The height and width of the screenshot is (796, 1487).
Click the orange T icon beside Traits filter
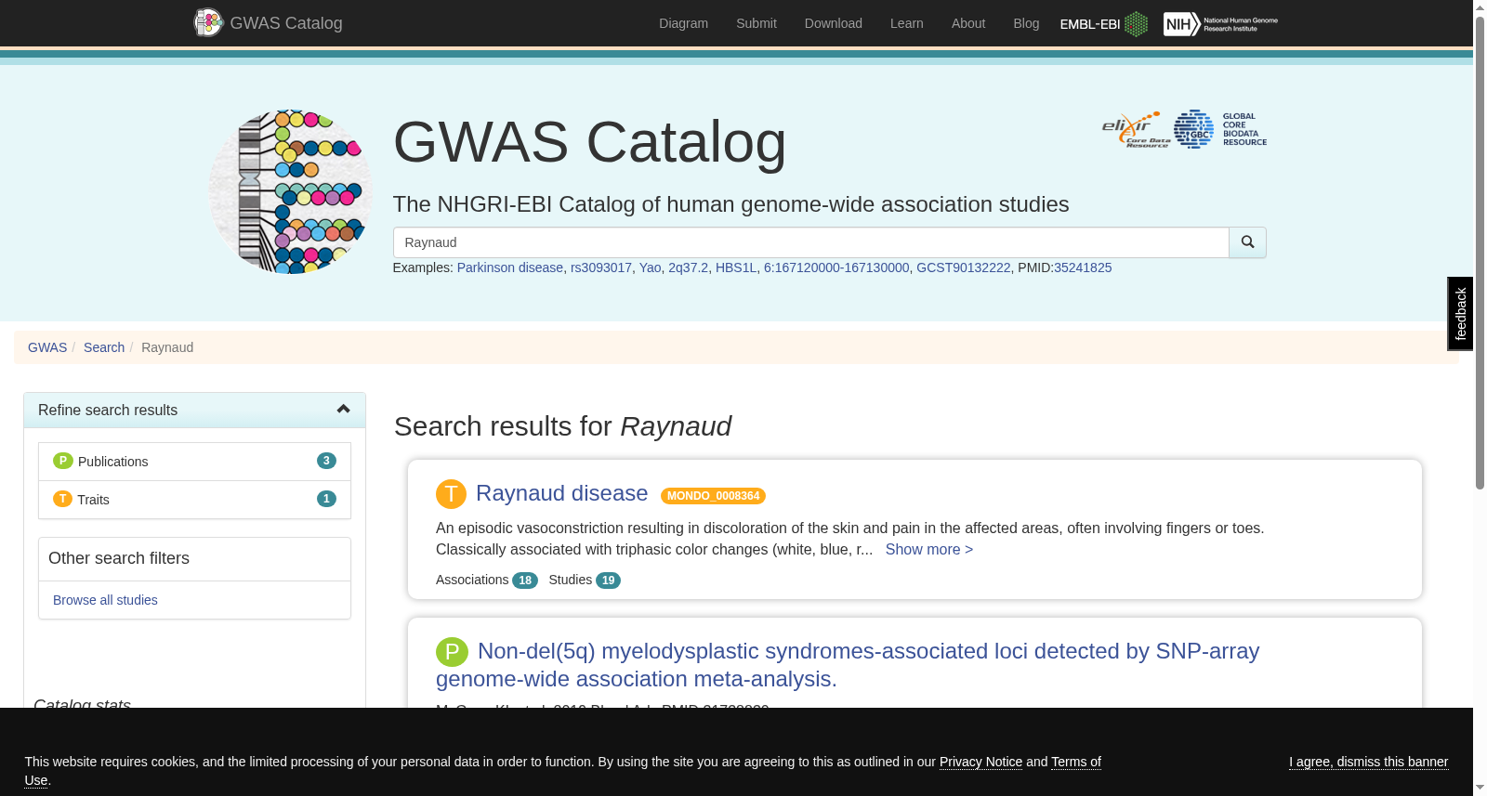tap(62, 499)
